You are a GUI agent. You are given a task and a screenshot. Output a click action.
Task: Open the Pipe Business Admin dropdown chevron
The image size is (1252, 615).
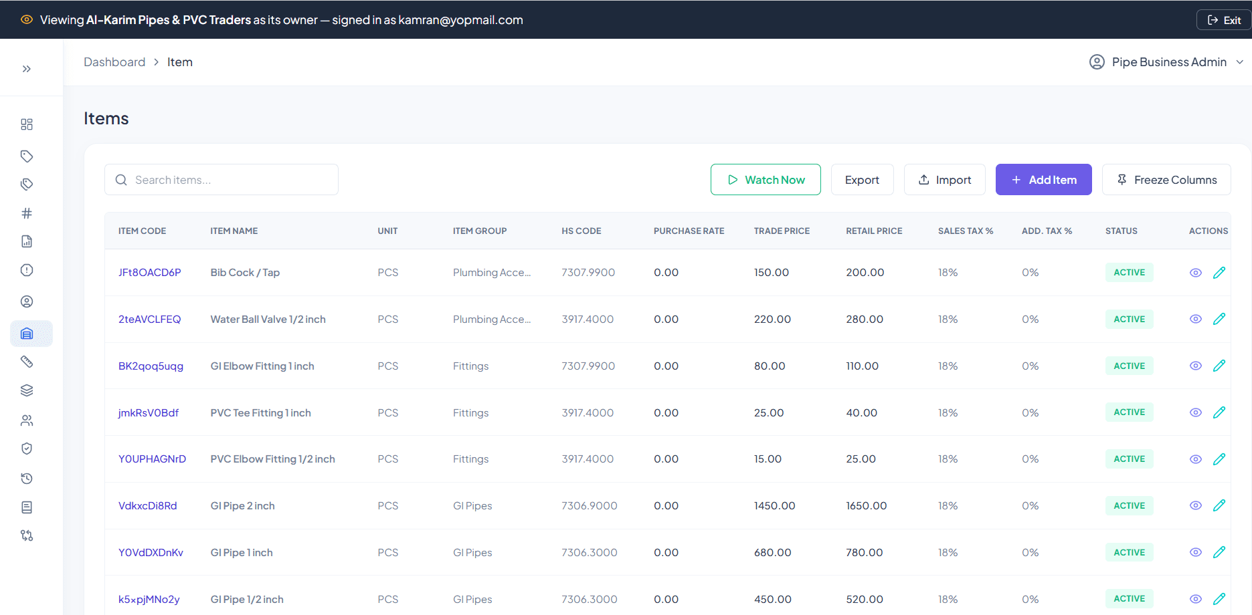point(1239,62)
